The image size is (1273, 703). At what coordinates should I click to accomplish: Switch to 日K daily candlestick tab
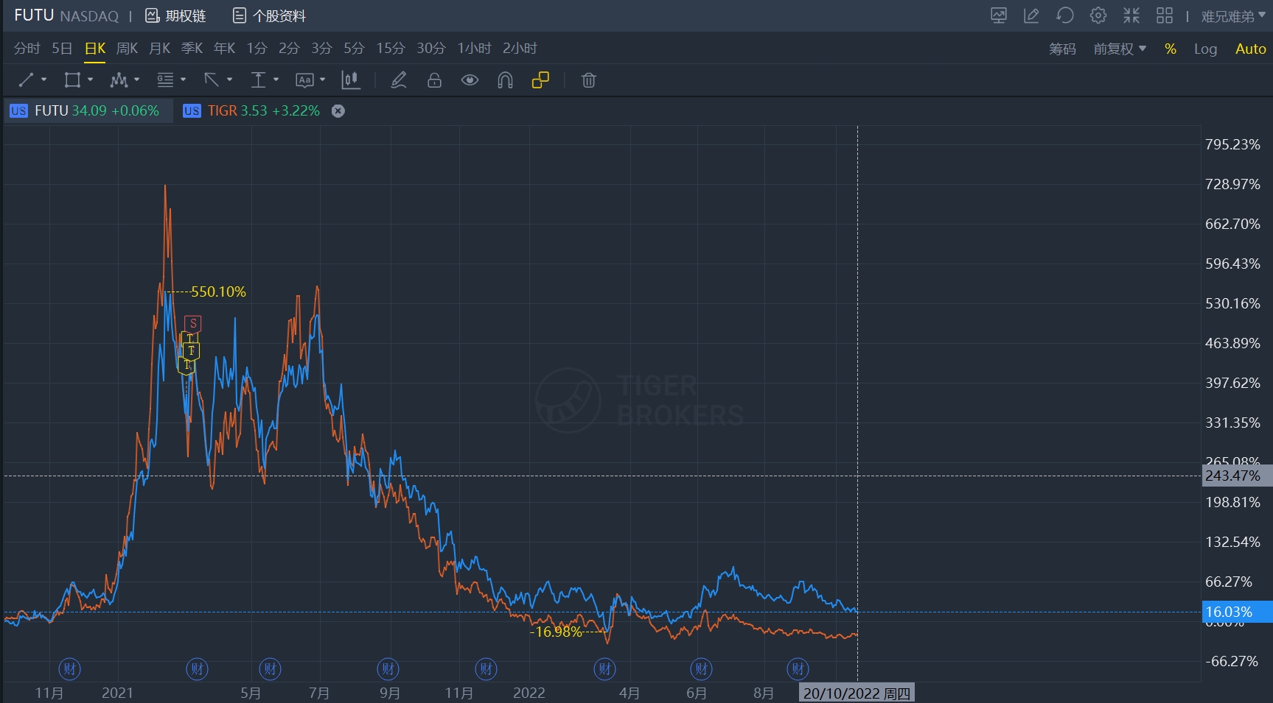click(95, 49)
